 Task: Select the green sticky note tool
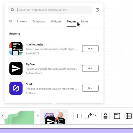20,118
